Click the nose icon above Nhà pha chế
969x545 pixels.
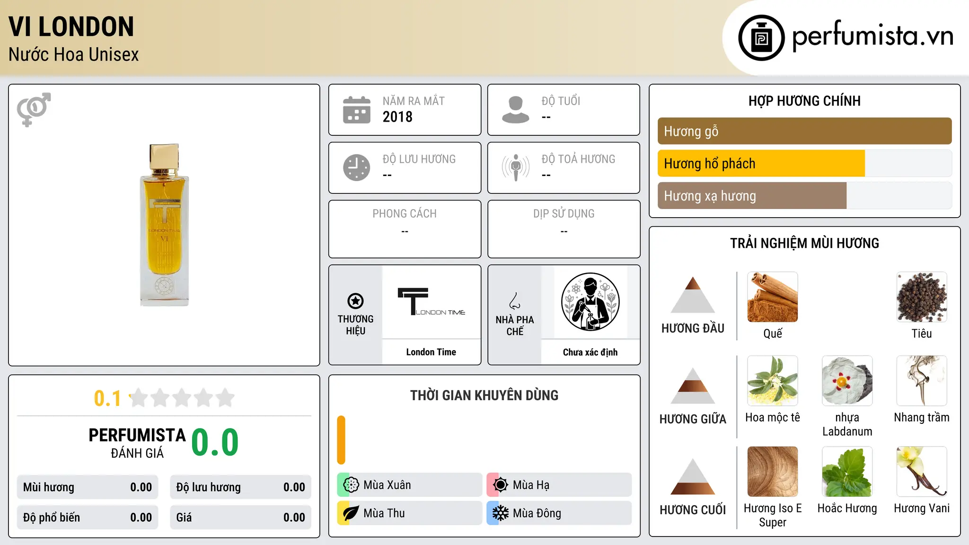[515, 301]
